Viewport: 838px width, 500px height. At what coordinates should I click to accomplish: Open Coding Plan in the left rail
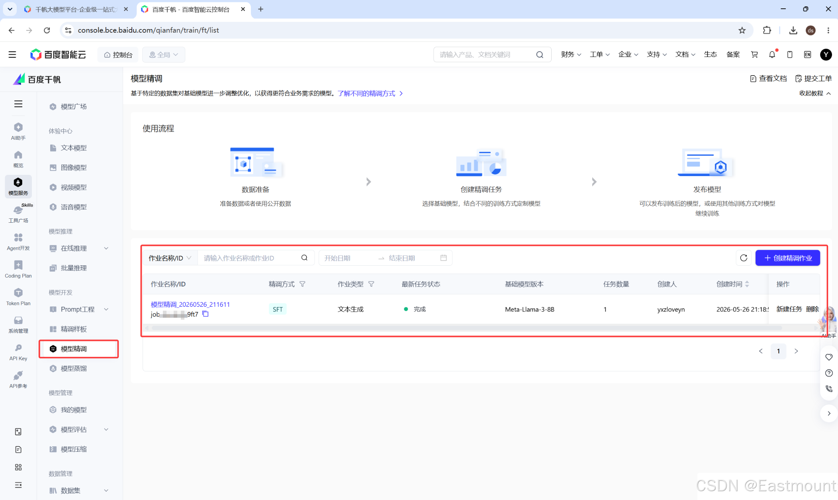[18, 269]
